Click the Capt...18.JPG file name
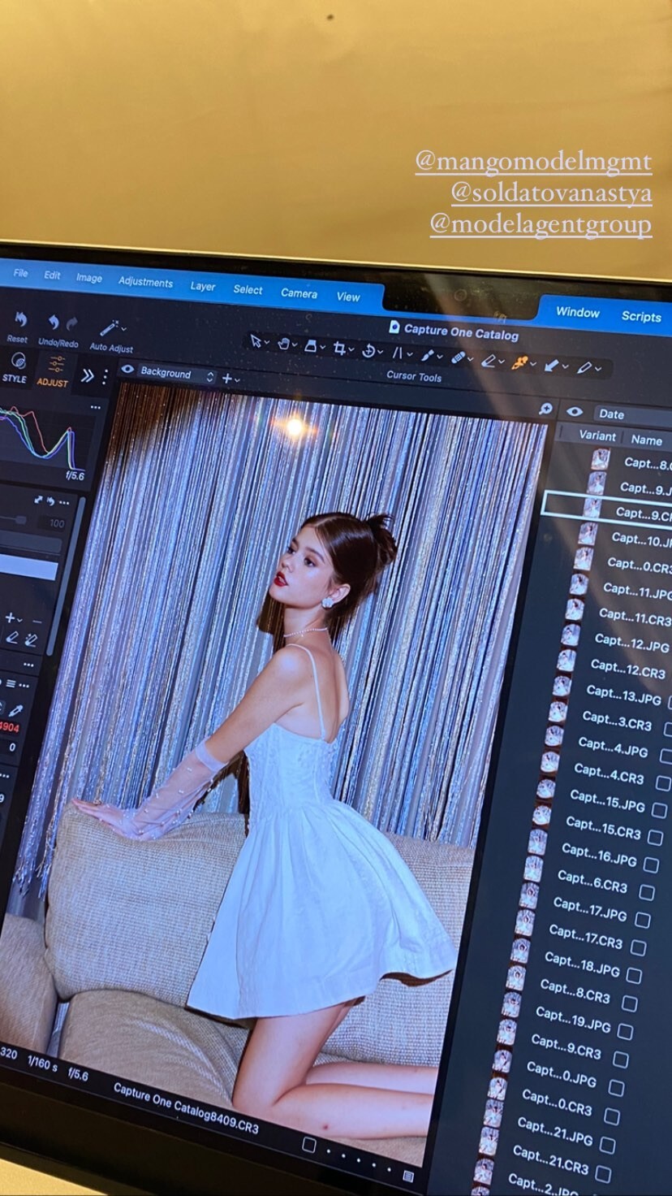The height and width of the screenshot is (1196, 672). pyautogui.click(x=582, y=964)
